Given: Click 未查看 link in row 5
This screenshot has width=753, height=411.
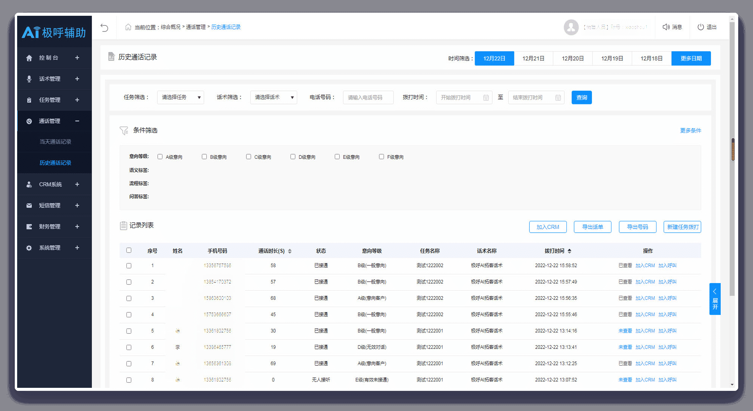Looking at the screenshot, I should (x=625, y=331).
